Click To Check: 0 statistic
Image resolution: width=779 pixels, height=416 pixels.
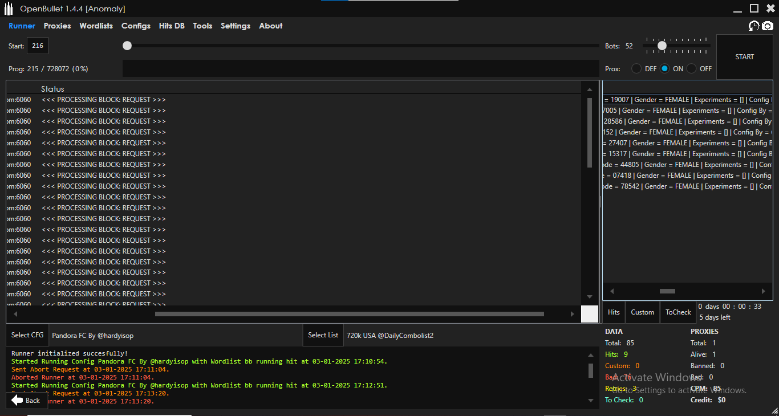[x=624, y=400]
